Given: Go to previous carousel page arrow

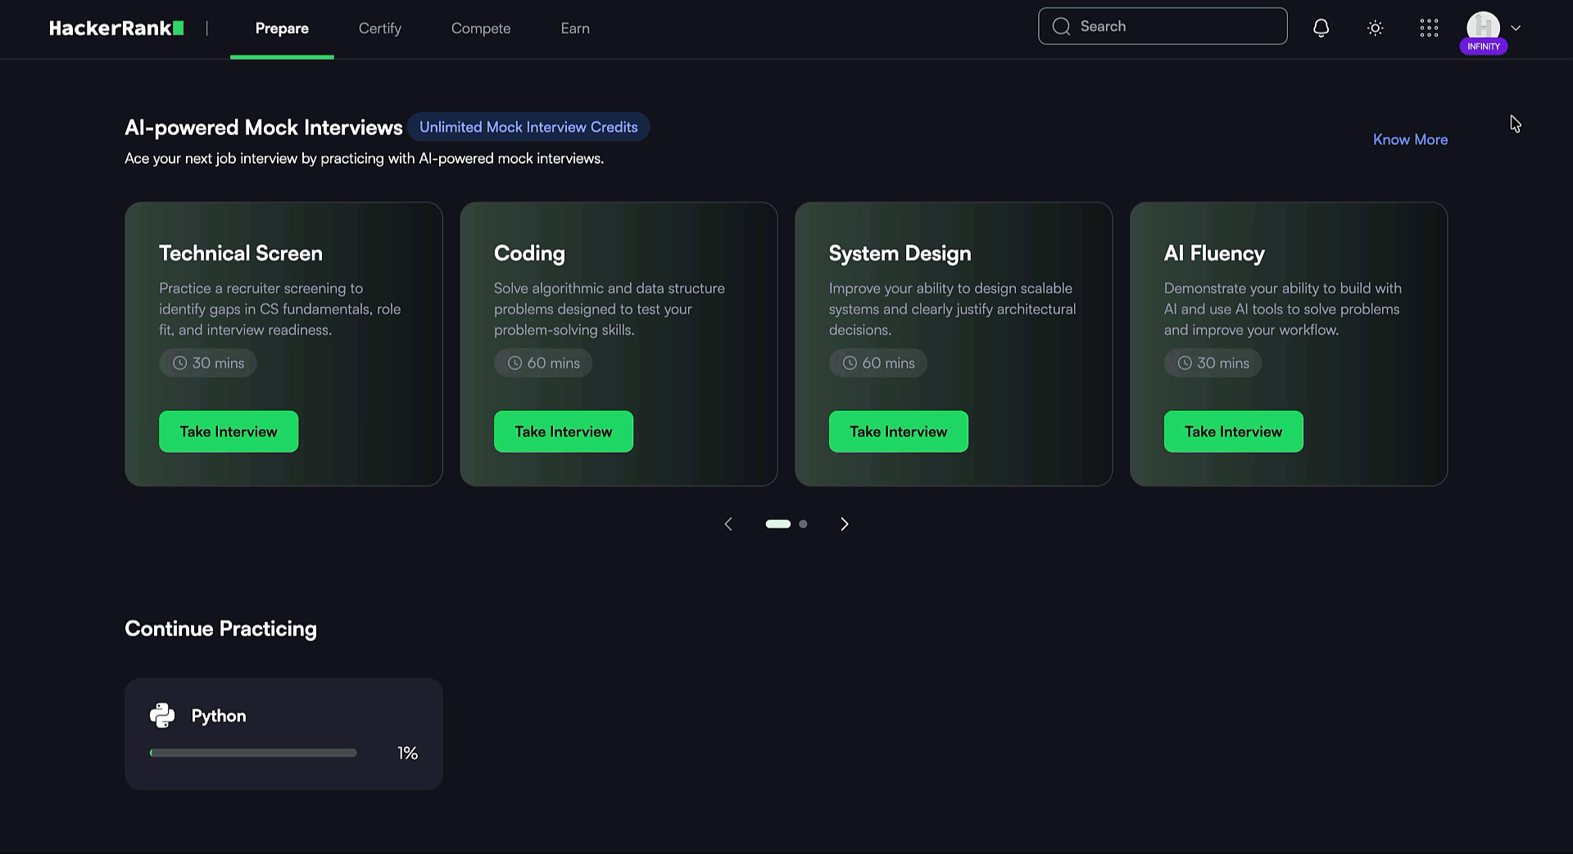Looking at the screenshot, I should [x=728, y=524].
